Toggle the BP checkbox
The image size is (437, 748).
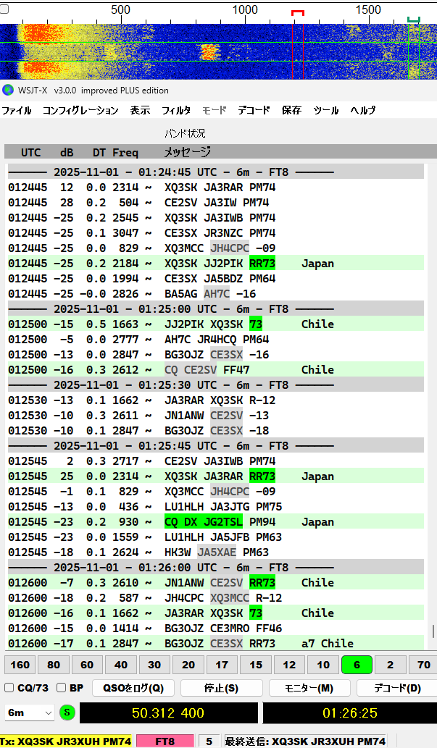click(x=62, y=688)
